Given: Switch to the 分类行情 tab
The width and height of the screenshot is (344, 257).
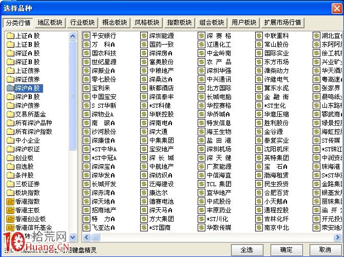Looking at the screenshot, I should pos(18,23).
